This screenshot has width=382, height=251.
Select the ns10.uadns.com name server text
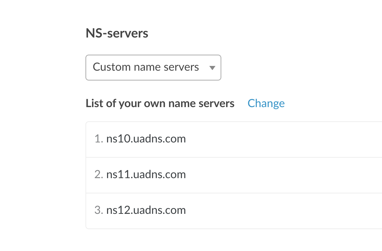[x=146, y=139]
